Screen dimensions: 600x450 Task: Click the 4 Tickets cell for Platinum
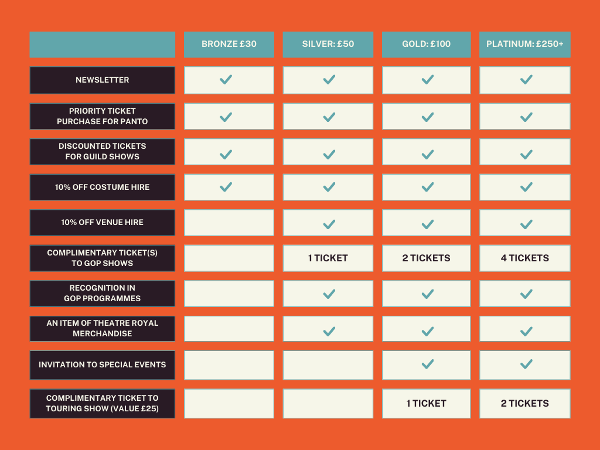(x=524, y=258)
